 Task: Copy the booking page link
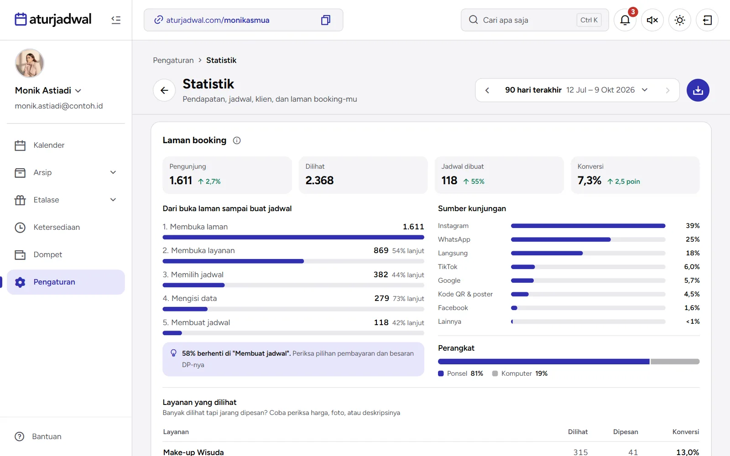326,20
